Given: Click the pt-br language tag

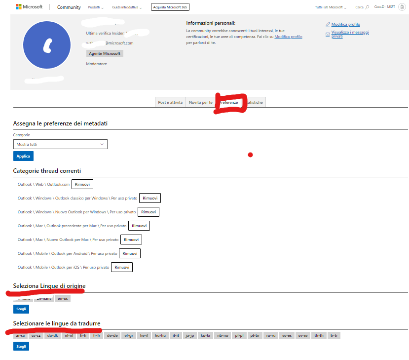Looking at the screenshot, I should click(x=255, y=335).
